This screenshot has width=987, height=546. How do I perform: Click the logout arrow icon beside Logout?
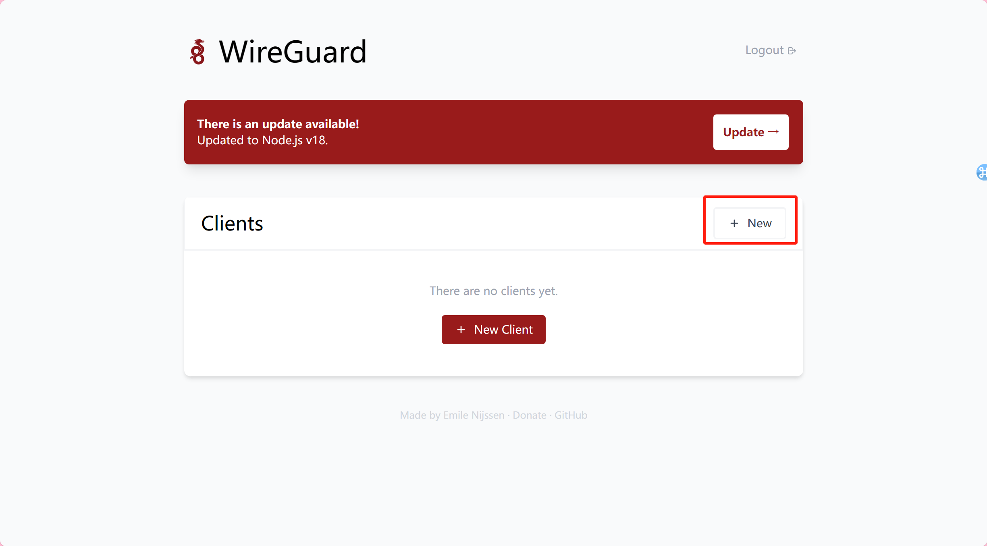tap(792, 50)
